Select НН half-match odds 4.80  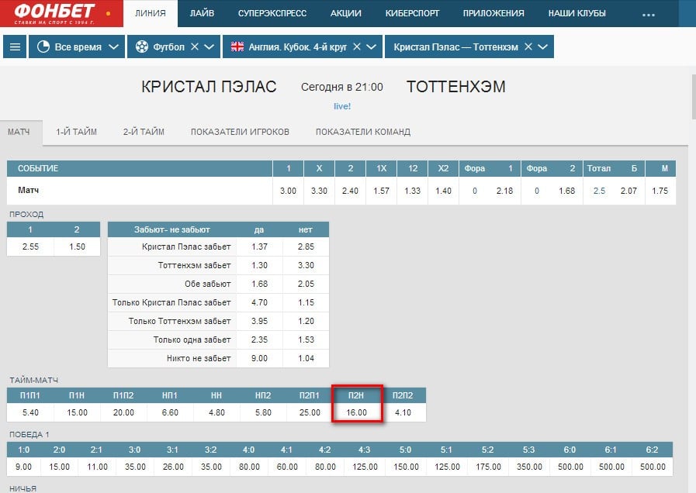tap(216, 412)
